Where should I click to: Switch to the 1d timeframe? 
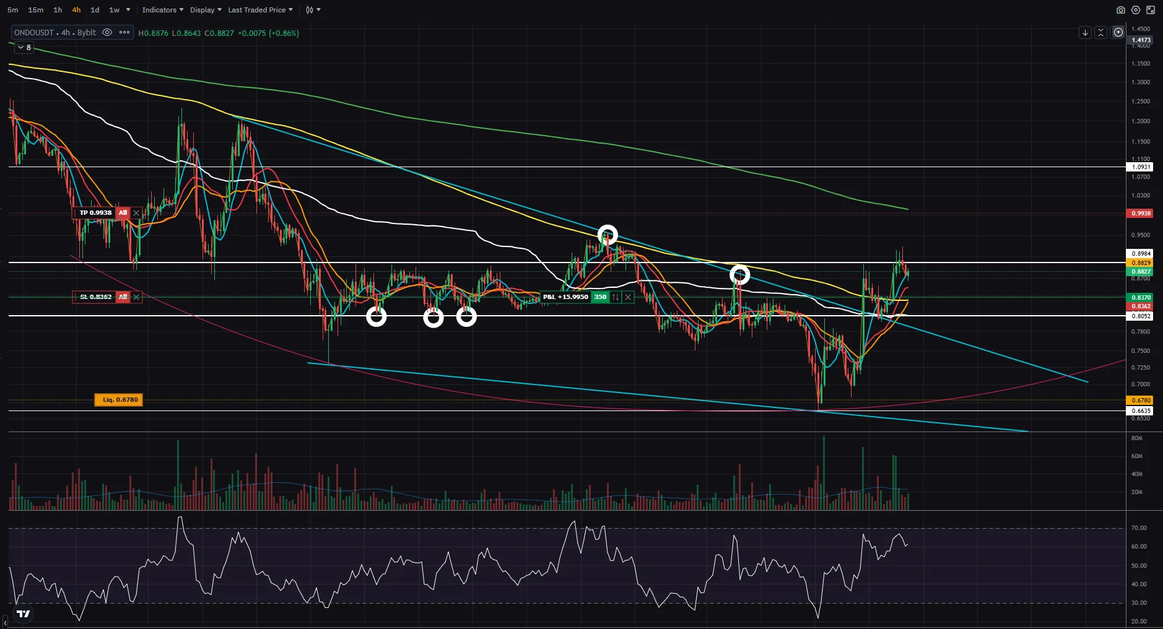point(95,10)
